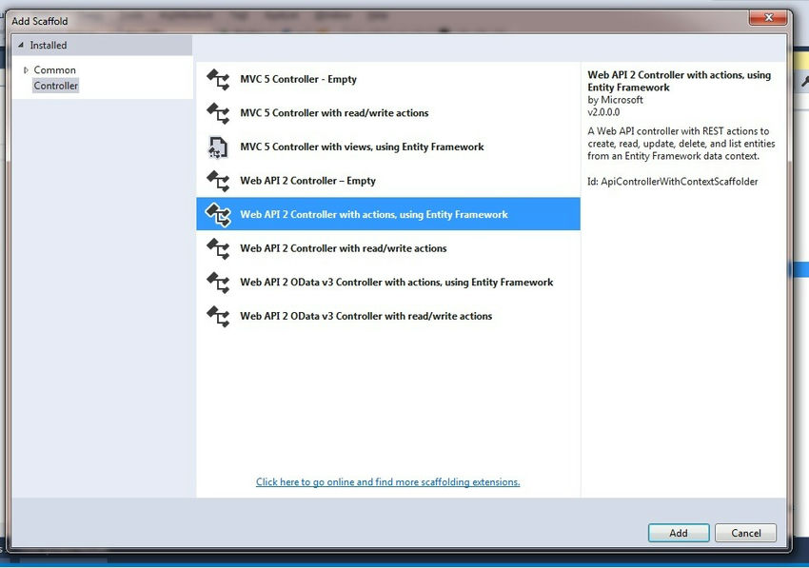The height and width of the screenshot is (568, 809).
Task: Click the Cancel button
Action: 745,533
